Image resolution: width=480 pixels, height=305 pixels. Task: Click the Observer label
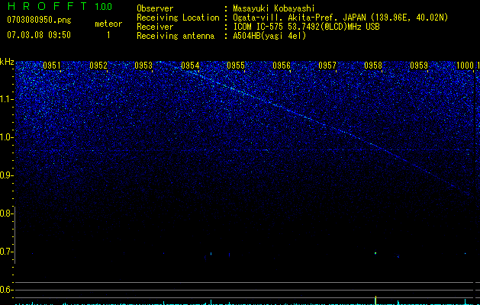(x=155, y=8)
